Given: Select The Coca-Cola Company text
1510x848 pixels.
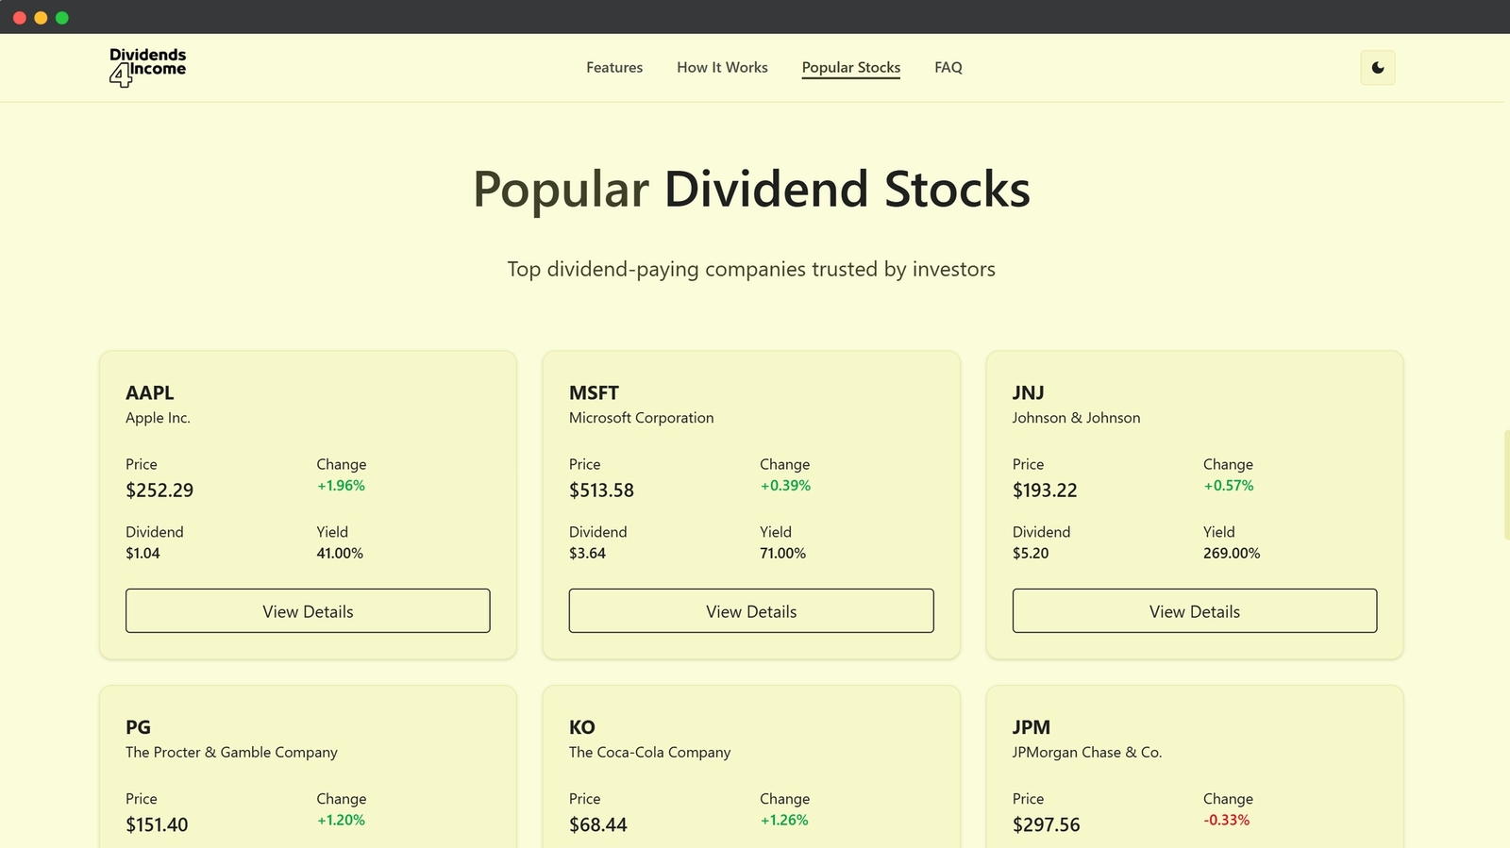Looking at the screenshot, I should [650, 753].
